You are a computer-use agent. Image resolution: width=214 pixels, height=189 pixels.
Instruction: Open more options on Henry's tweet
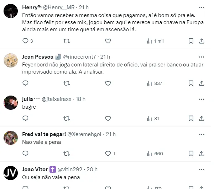click(x=202, y=7)
